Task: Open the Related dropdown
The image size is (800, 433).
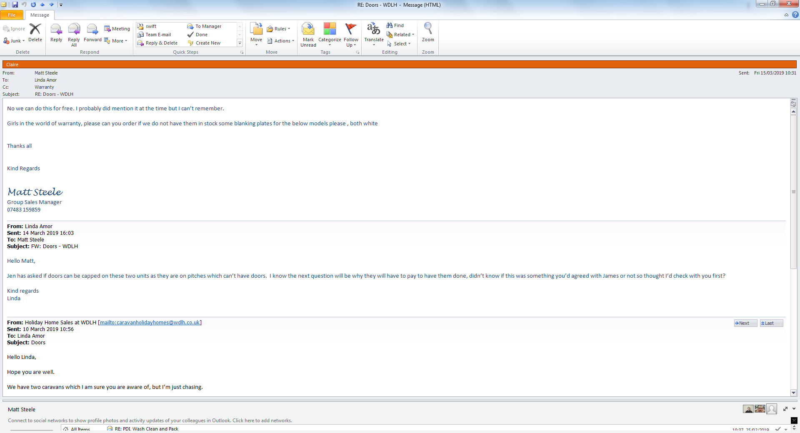Action: click(400, 35)
